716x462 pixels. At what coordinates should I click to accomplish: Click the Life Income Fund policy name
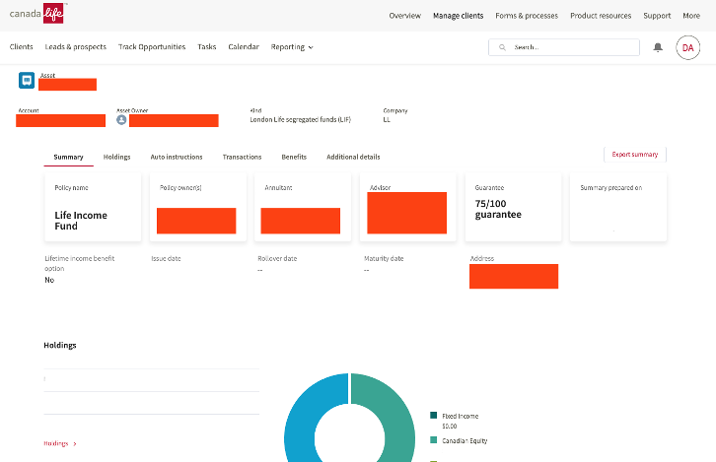point(81,221)
